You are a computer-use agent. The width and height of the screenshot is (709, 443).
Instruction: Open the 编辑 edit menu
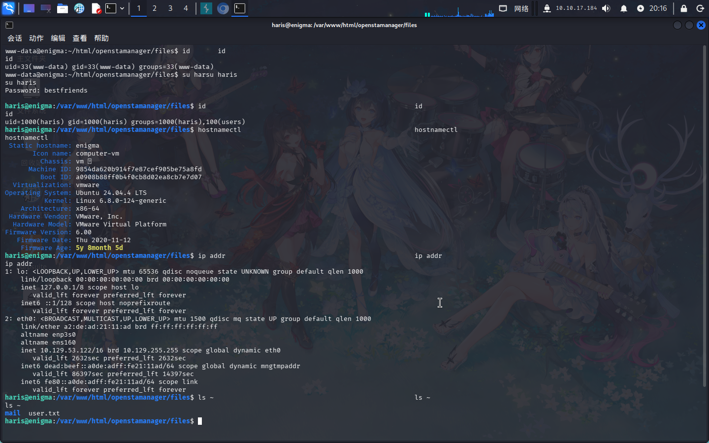[x=58, y=38]
